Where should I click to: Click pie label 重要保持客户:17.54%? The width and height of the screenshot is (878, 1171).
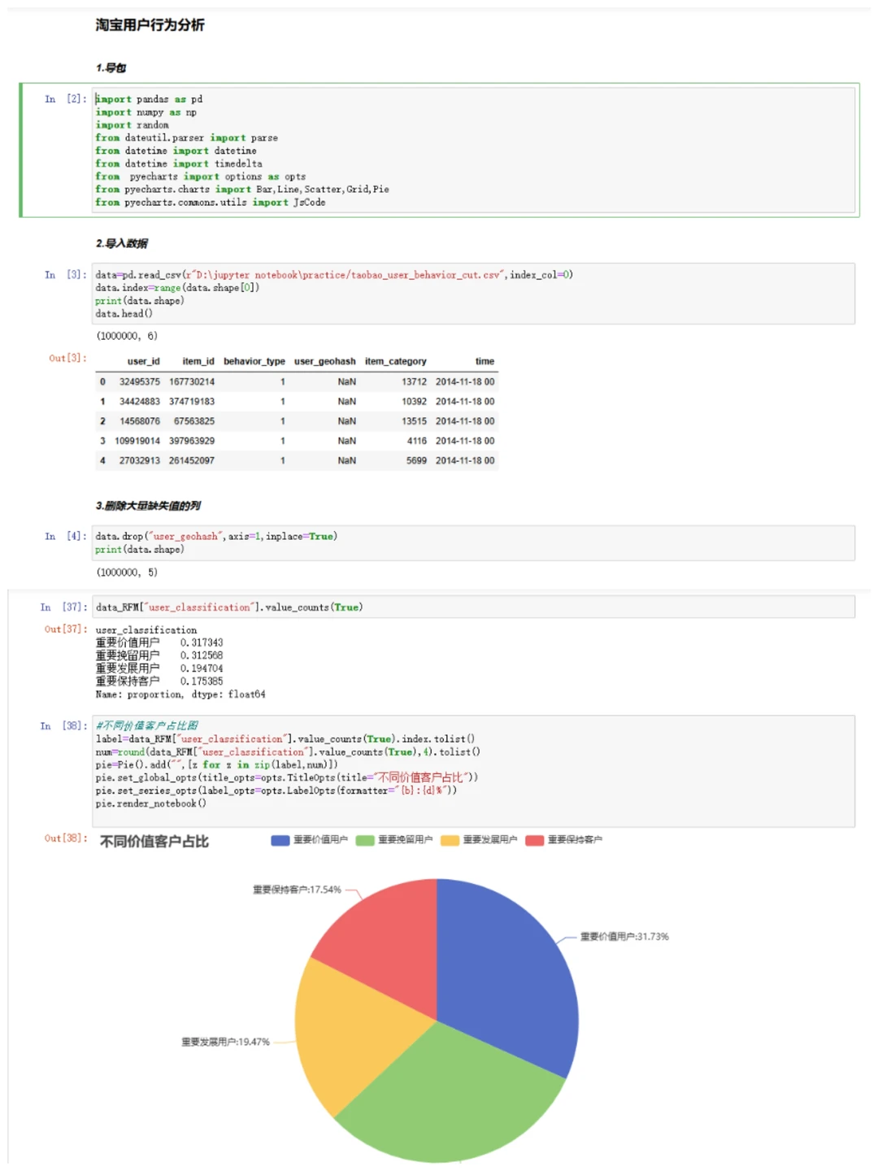coord(297,890)
